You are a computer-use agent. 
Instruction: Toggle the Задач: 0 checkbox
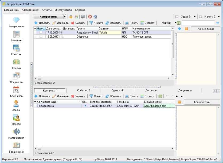(177, 17)
